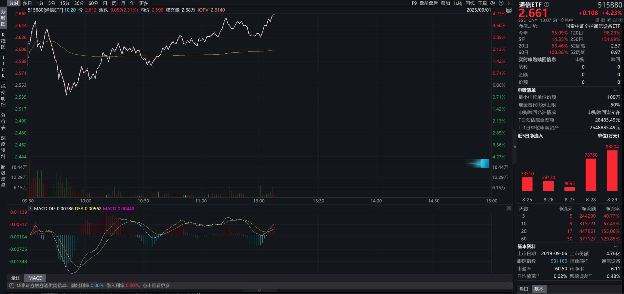624x294 pixels.
Task: Select the 量比 indicator tab
Action: (x=16, y=278)
